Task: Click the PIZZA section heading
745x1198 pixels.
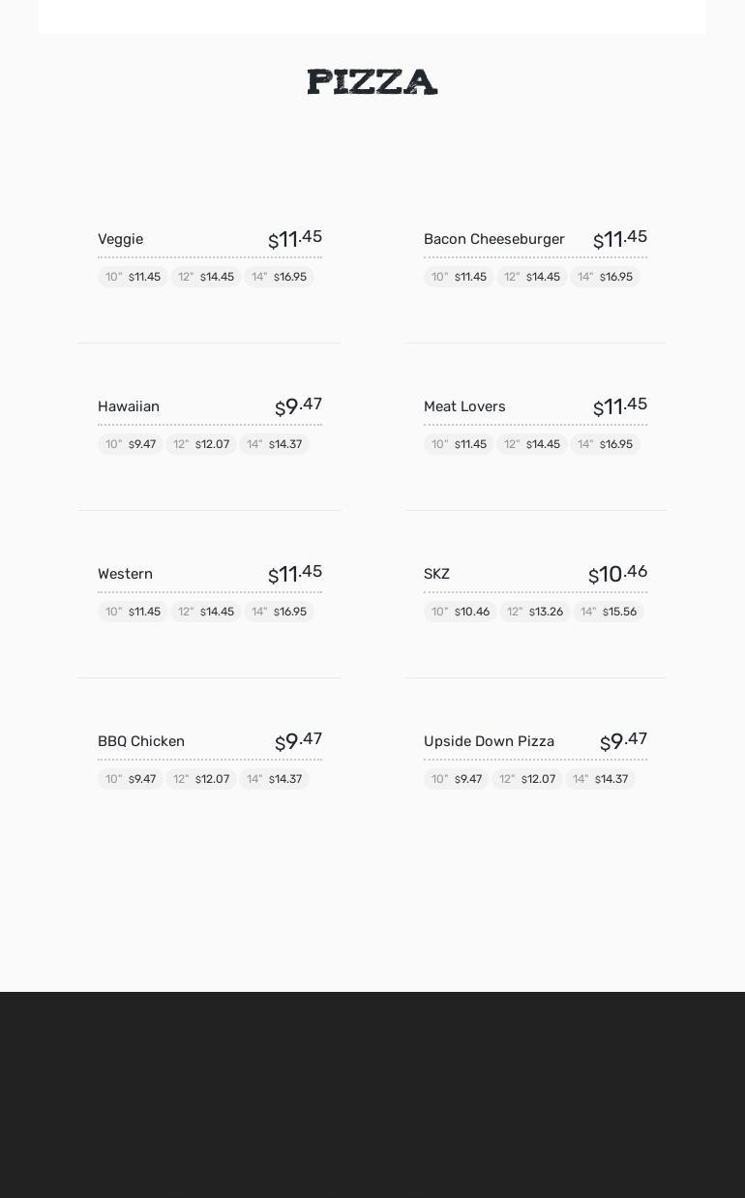Action: pyautogui.click(x=372, y=82)
